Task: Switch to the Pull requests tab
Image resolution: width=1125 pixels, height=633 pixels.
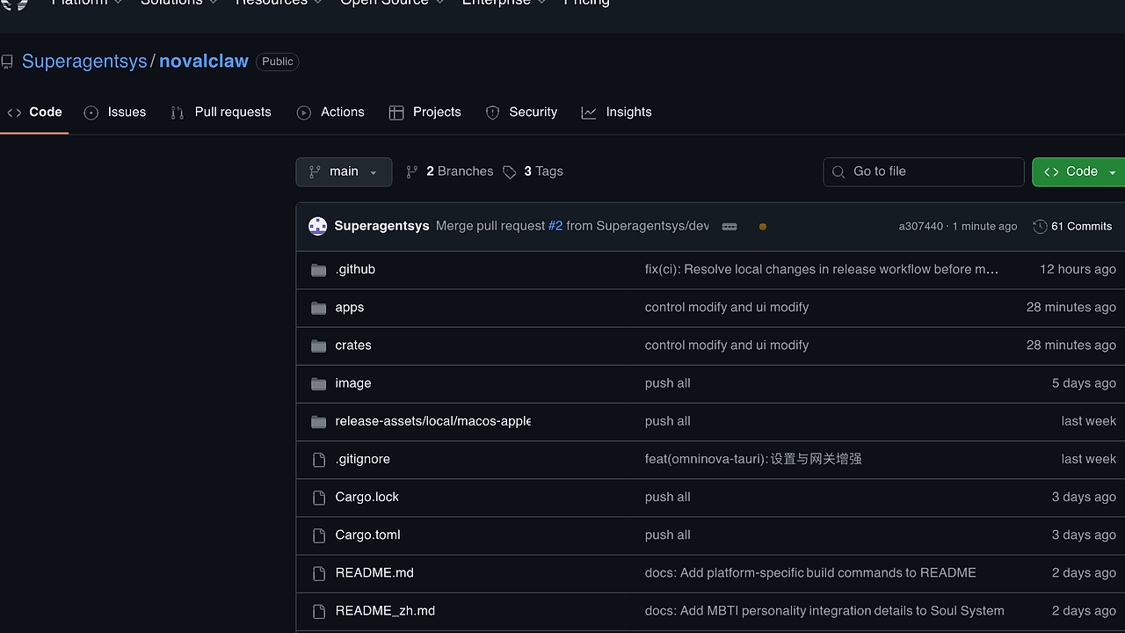Action: [x=221, y=113]
